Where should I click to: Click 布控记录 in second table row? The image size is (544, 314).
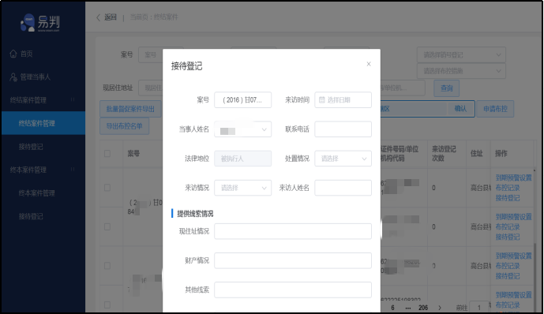coord(508,227)
